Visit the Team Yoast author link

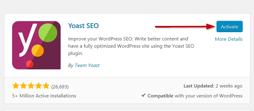click(x=87, y=65)
